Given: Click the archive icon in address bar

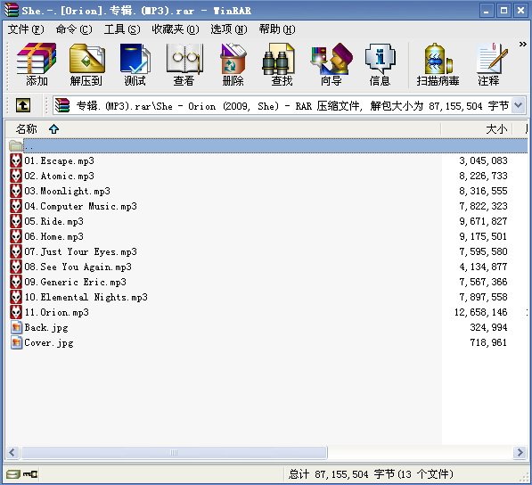Looking at the screenshot, I should pyautogui.click(x=62, y=105).
